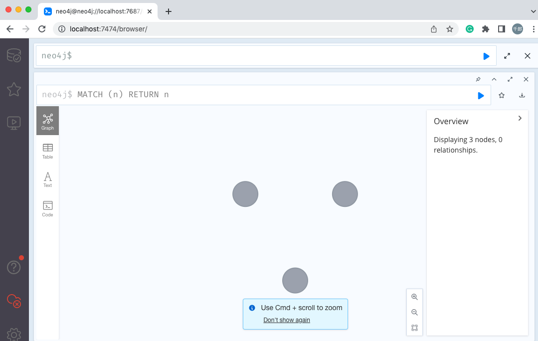
Task: Click the MATCH (n) RETURN n query text
Action: (123, 95)
